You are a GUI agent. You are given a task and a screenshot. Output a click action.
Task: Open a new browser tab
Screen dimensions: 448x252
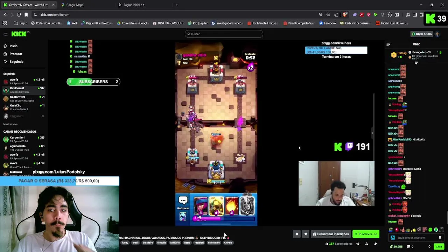(177, 5)
